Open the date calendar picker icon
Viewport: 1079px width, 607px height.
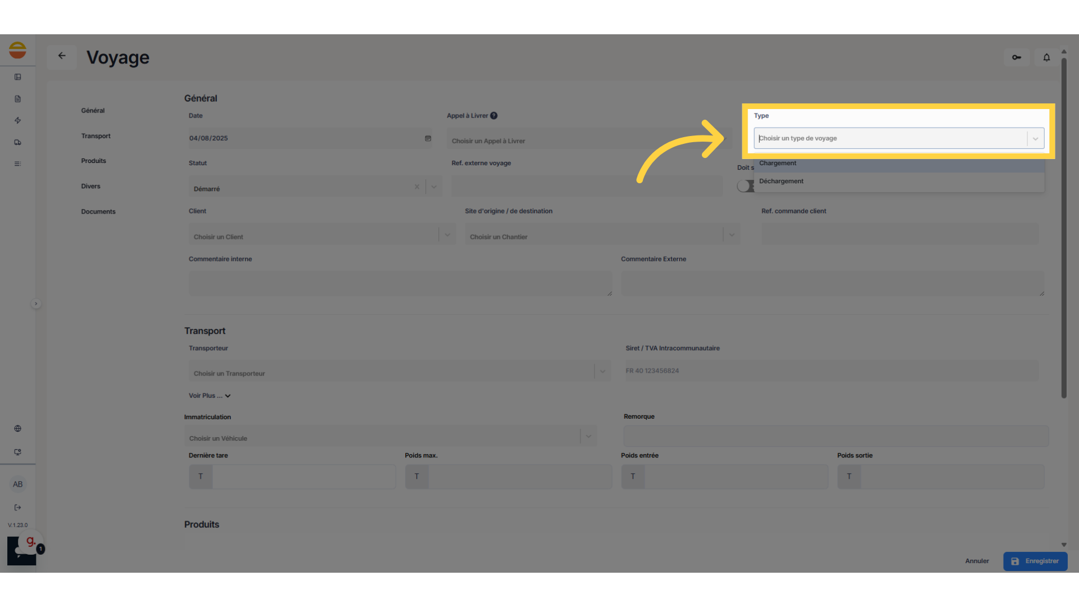pos(428,138)
